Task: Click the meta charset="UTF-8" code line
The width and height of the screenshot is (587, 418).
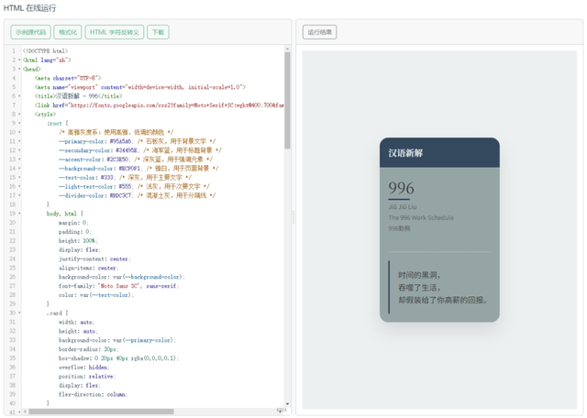Action: click(x=68, y=78)
